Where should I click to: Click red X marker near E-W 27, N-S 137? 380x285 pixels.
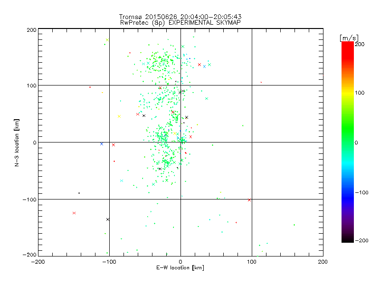point(199,65)
